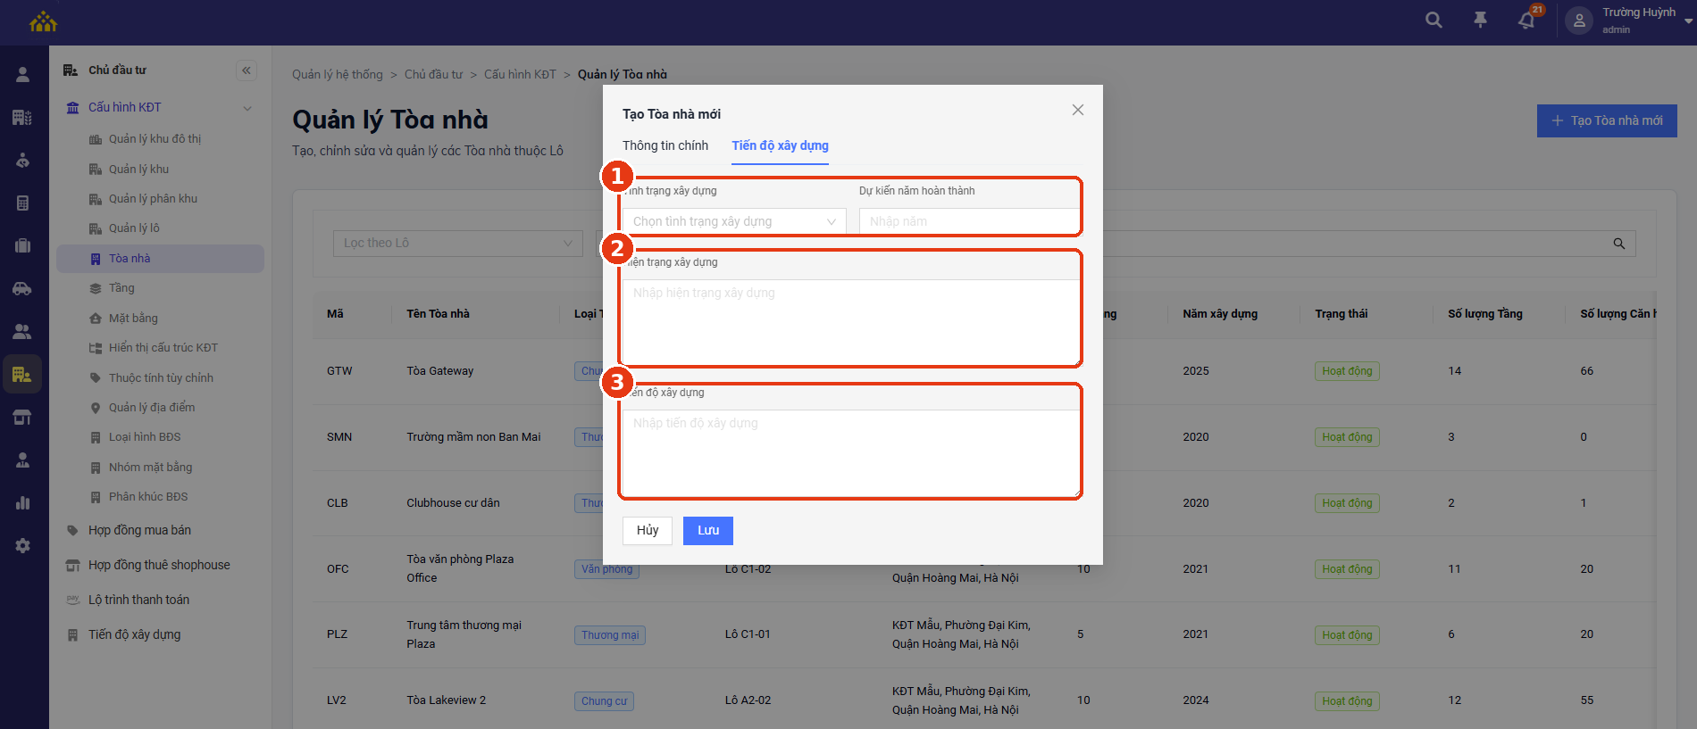Click the building grid icon in left rail

pos(23,117)
